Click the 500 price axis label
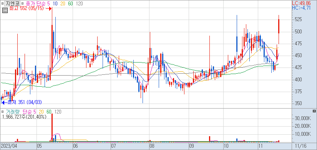The image size is (317, 150). (299, 32)
